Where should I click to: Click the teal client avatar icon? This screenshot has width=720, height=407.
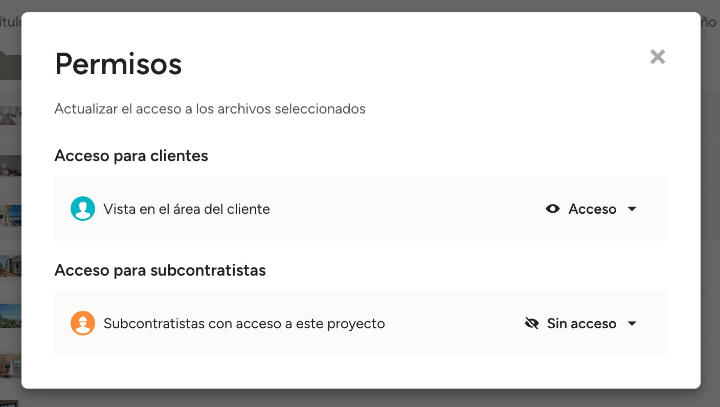[x=83, y=209]
